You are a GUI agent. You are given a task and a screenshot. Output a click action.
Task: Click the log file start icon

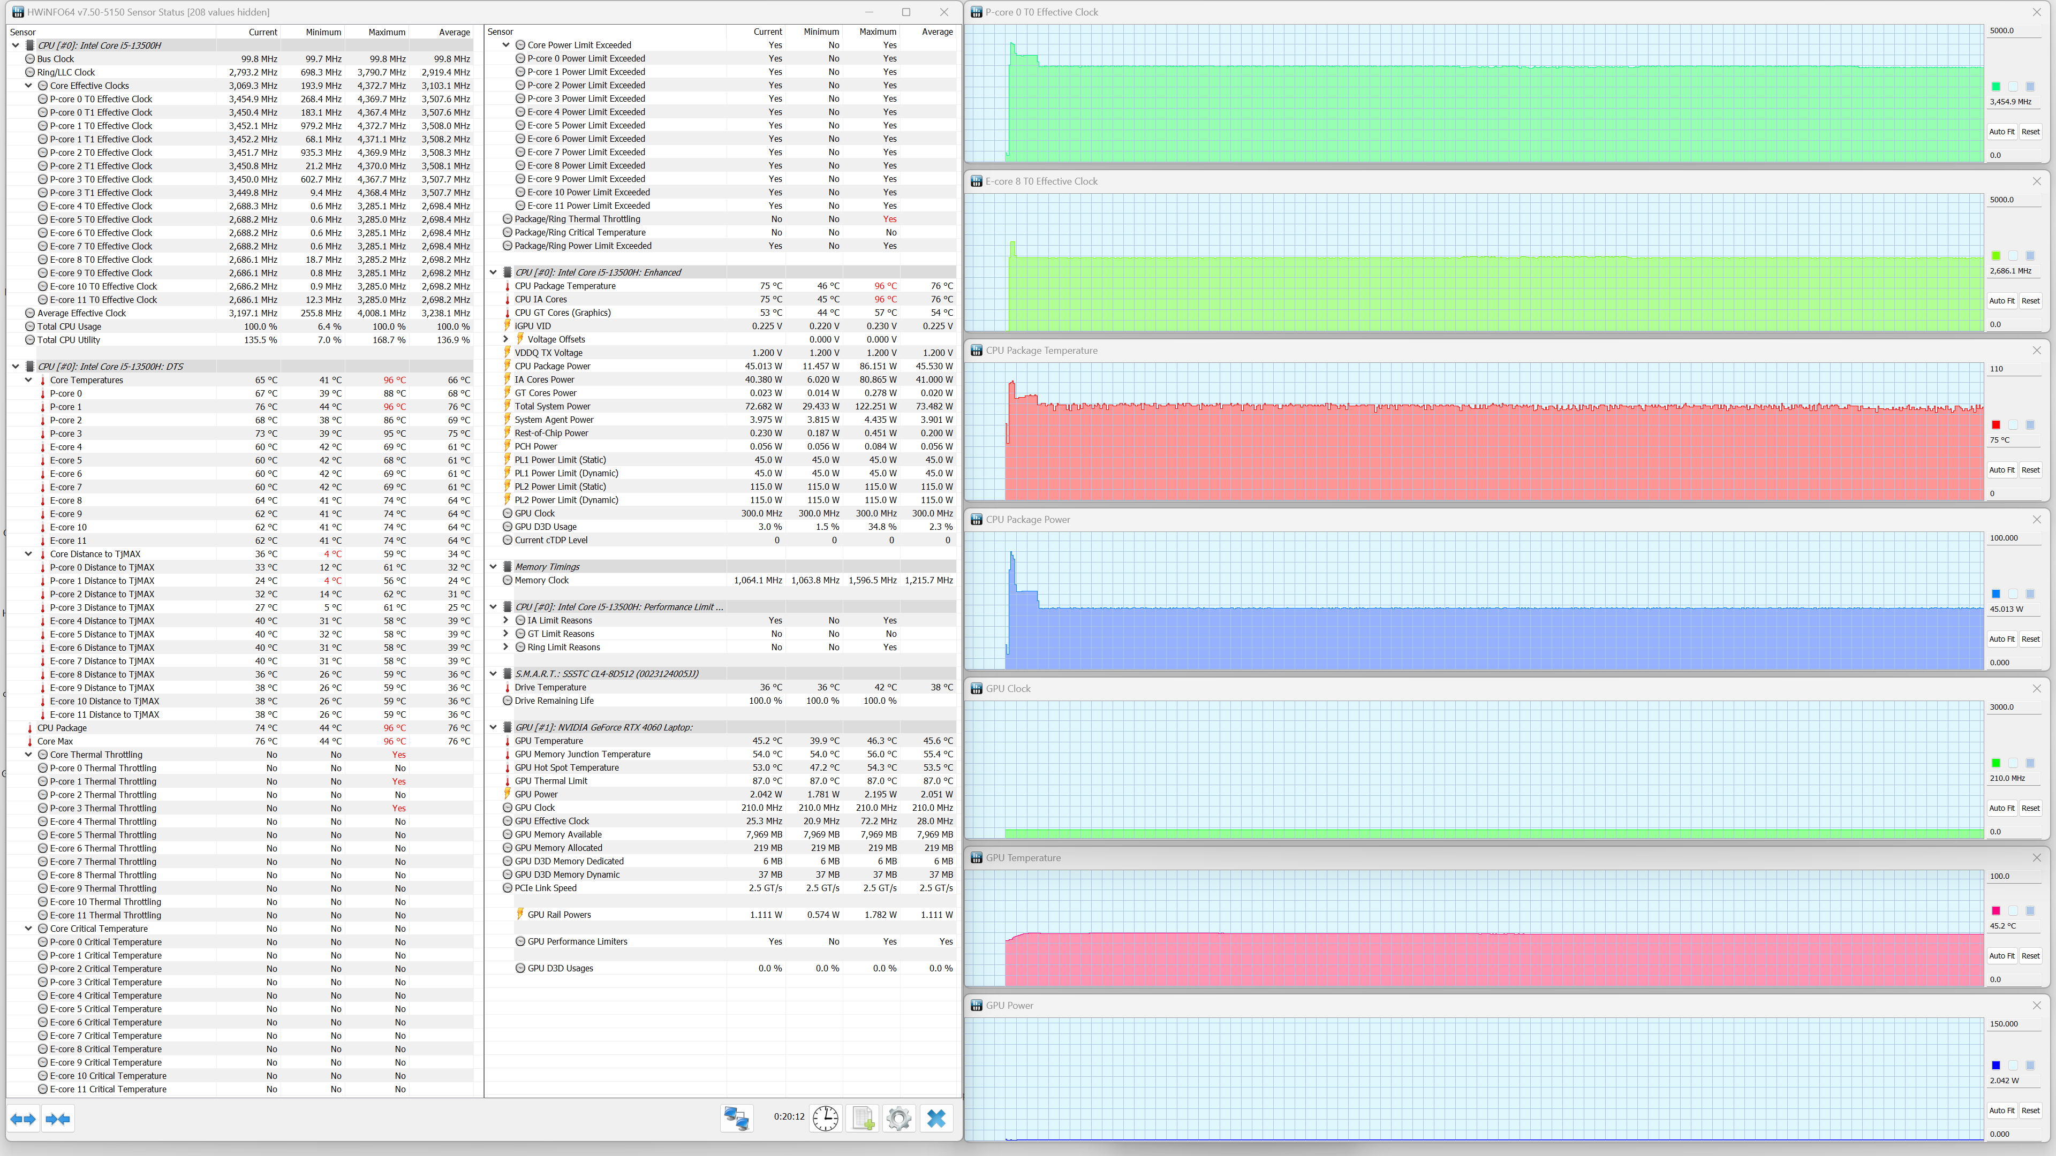[863, 1119]
